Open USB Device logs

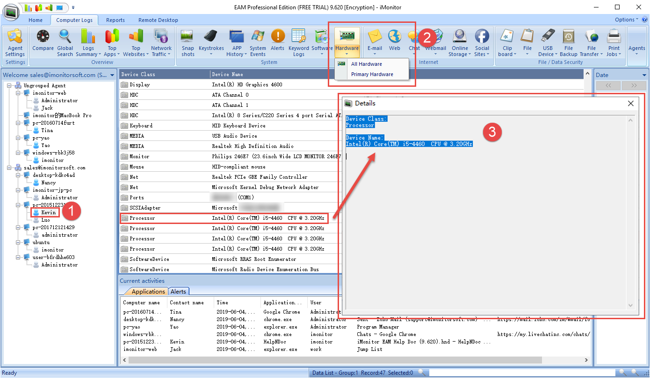548,42
